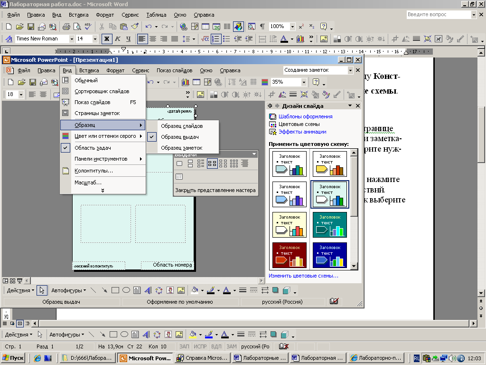Expand View menu with double chevron
Viewport: 486px width, 365px height.
point(103,190)
